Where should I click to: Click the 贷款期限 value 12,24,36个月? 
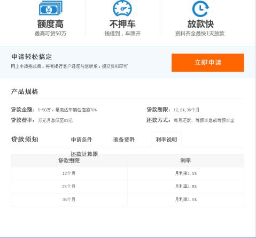187,110
